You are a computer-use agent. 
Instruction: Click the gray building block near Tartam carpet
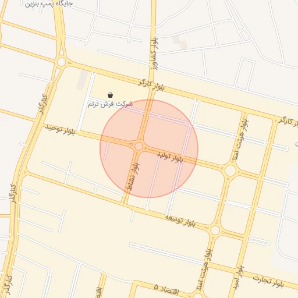coord(82,80)
